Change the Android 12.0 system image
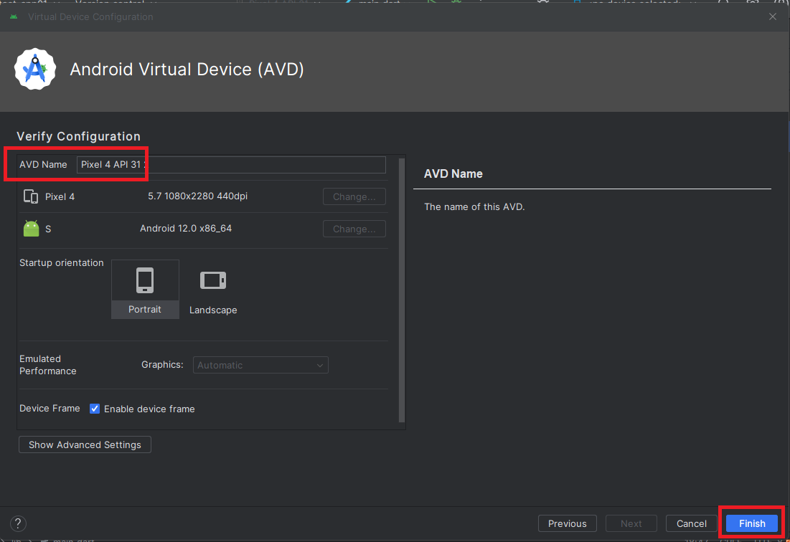The width and height of the screenshot is (790, 542). pos(354,229)
